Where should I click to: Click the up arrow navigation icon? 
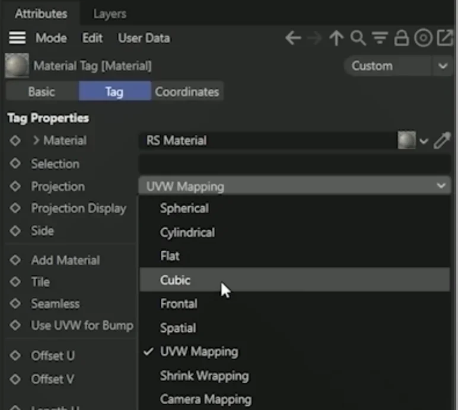tap(336, 38)
